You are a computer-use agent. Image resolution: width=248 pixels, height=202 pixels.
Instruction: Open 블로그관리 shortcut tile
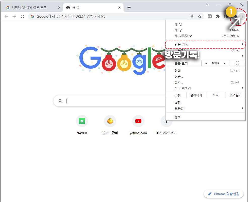(110, 125)
